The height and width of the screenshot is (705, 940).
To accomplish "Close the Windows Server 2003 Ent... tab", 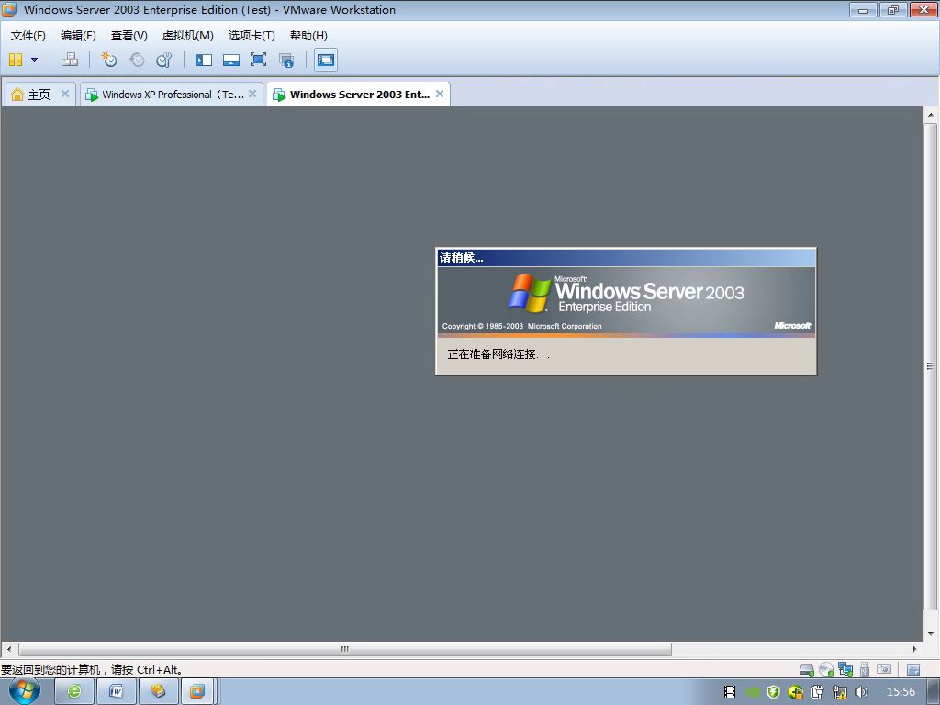I will pyautogui.click(x=440, y=94).
